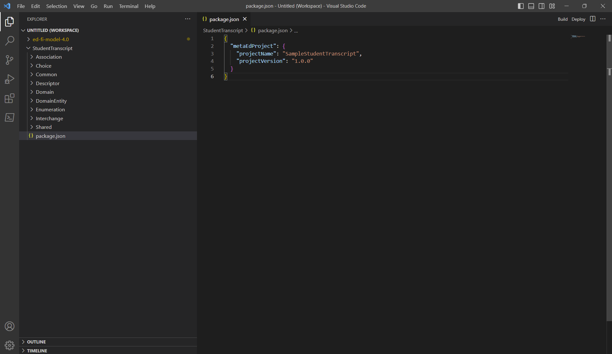Open the Extensions view
Image resolution: width=612 pixels, height=354 pixels.
(10, 98)
